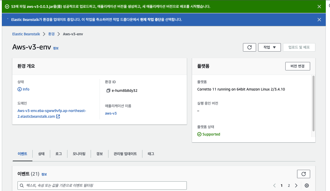Focus the event filter search field

[x=102, y=186]
